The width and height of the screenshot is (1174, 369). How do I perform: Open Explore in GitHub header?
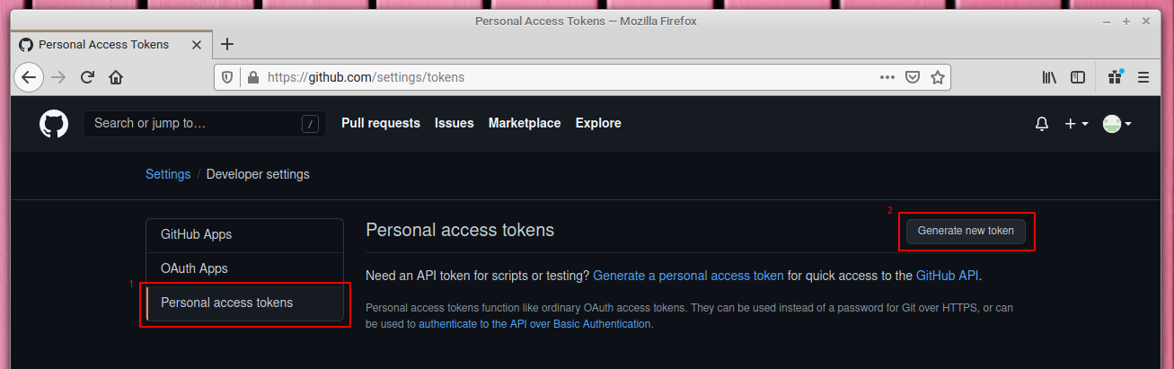(598, 123)
